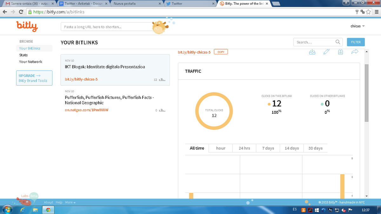The width and height of the screenshot is (381, 214).
Task: Open the chicas account dropdown
Action: pos(358,26)
